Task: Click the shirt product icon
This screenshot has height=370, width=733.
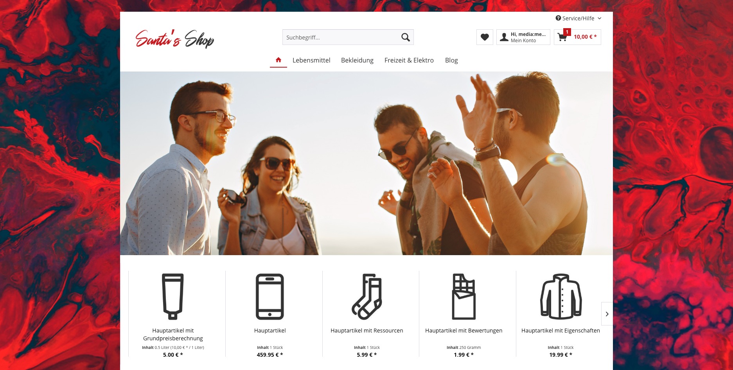Action: pos(561,297)
